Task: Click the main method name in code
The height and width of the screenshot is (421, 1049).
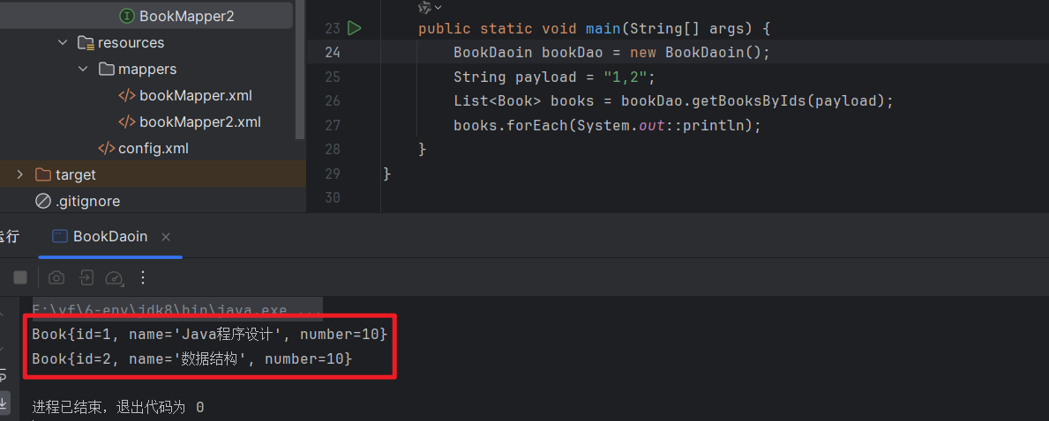Action: (x=602, y=29)
